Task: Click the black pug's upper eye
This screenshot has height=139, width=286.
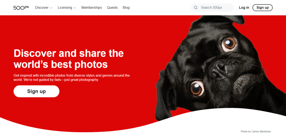Action: click(229, 43)
